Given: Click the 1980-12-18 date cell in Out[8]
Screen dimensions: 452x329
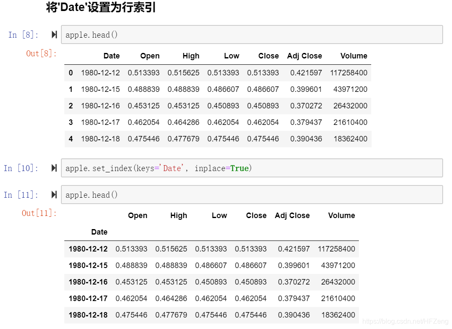Looking at the screenshot, I should pos(100,139).
